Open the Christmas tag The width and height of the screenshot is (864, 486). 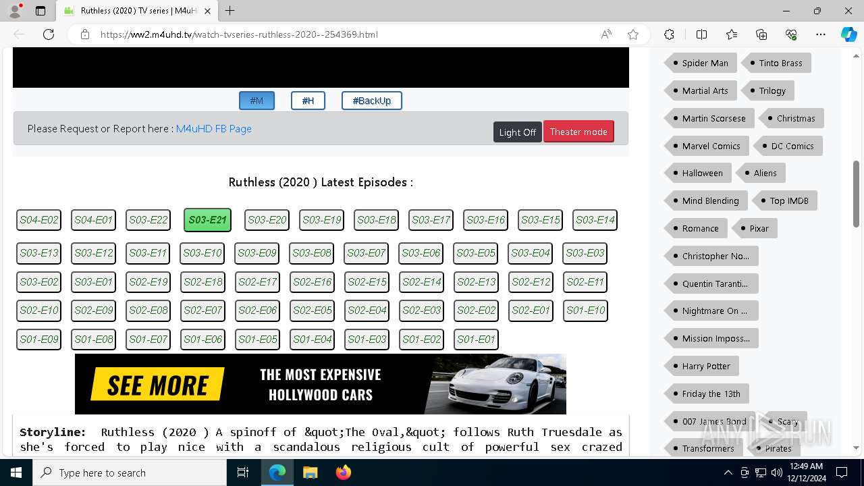point(791,118)
